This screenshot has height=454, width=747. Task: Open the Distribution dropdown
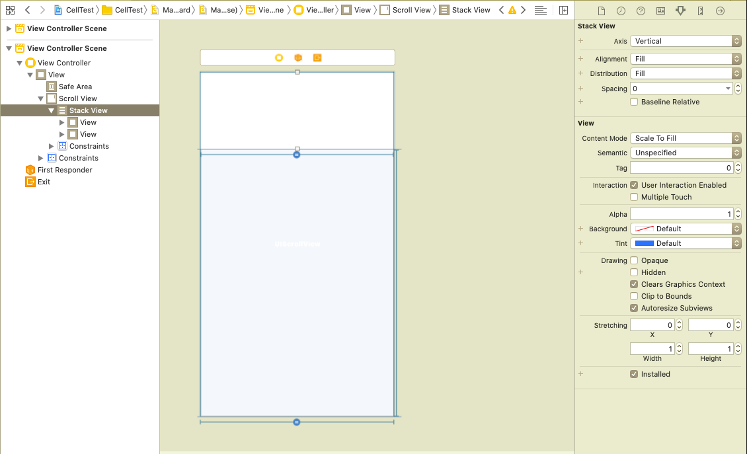[686, 73]
